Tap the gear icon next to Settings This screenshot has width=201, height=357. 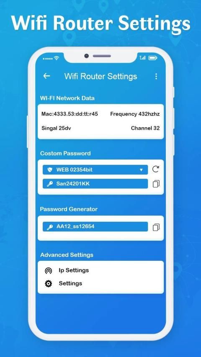click(48, 284)
